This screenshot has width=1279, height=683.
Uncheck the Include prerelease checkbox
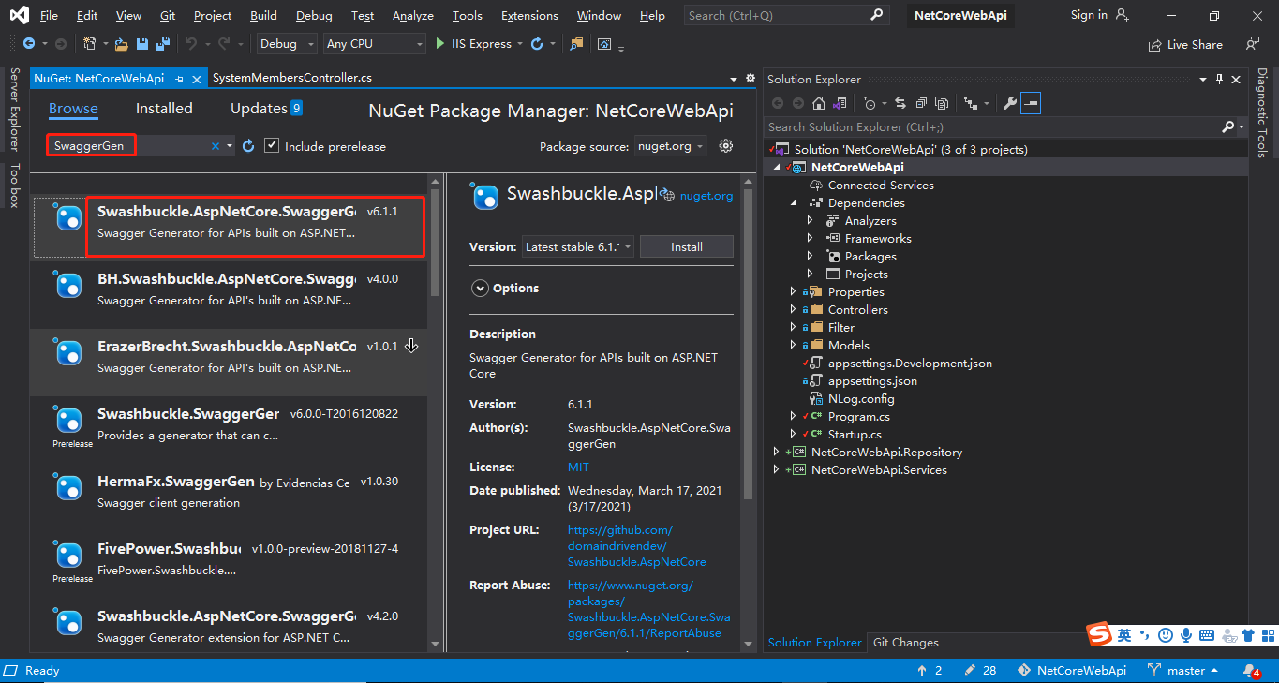click(x=272, y=146)
